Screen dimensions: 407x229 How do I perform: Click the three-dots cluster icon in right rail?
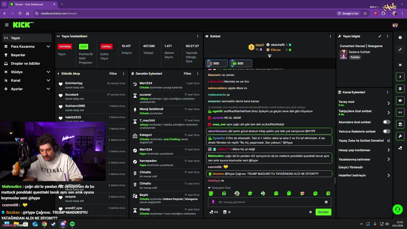click(400, 148)
